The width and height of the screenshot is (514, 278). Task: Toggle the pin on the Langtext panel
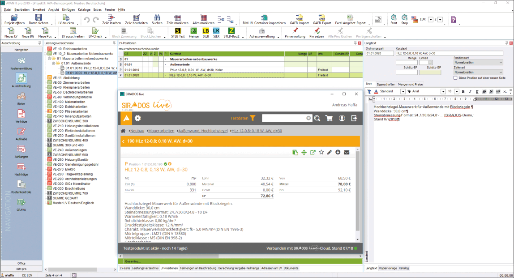tap(506, 43)
